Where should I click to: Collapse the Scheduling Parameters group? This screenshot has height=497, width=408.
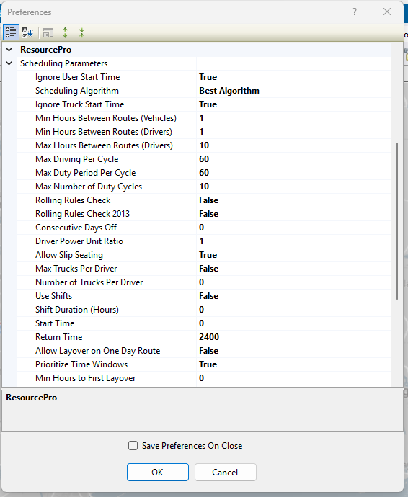pyautogui.click(x=9, y=63)
